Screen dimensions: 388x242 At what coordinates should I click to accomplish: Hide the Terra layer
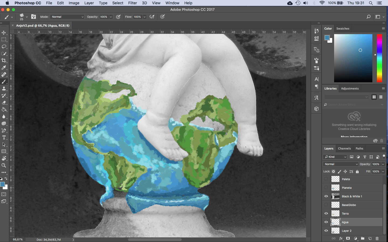326,213
